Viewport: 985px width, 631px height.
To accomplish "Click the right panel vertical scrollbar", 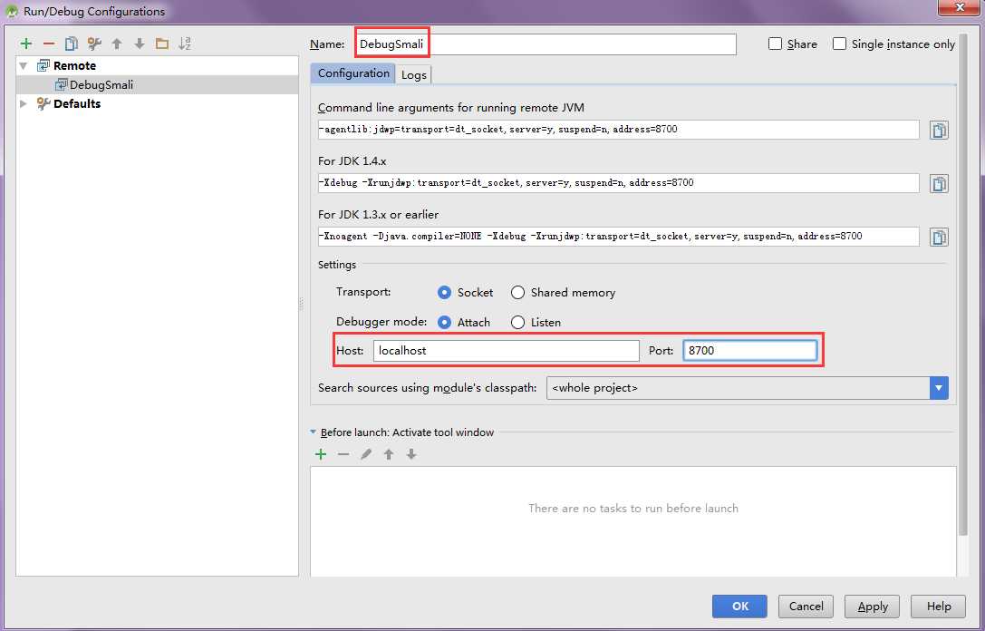I will 963,283.
